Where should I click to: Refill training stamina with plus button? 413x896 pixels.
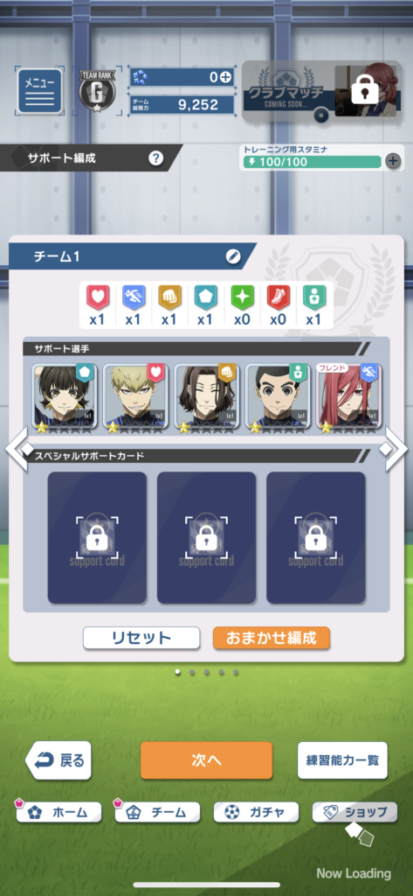(393, 161)
